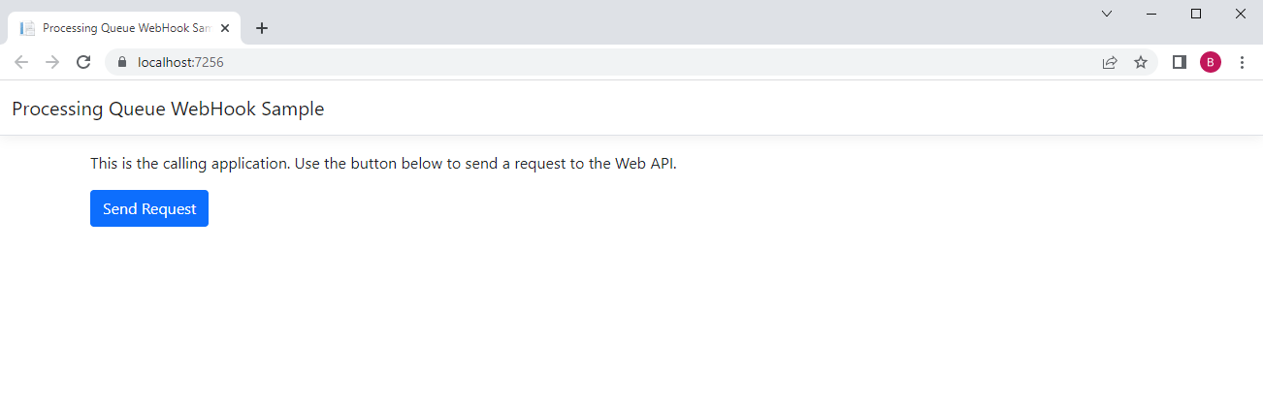Click the Send Request button
Viewport: 1263px width, 407px height.
pos(149,208)
